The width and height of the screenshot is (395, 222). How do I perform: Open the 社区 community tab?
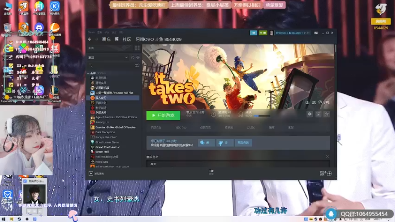pos(127,39)
